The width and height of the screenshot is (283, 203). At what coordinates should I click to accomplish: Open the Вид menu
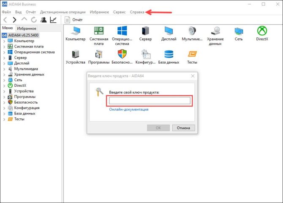point(18,12)
